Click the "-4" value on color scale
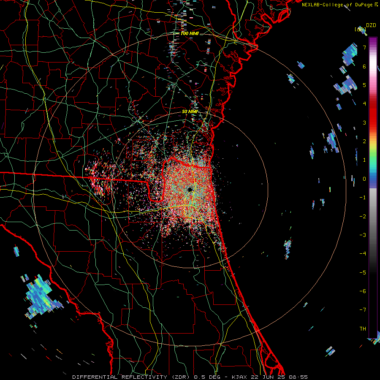The width and height of the screenshot is (380, 380). click(x=363, y=254)
